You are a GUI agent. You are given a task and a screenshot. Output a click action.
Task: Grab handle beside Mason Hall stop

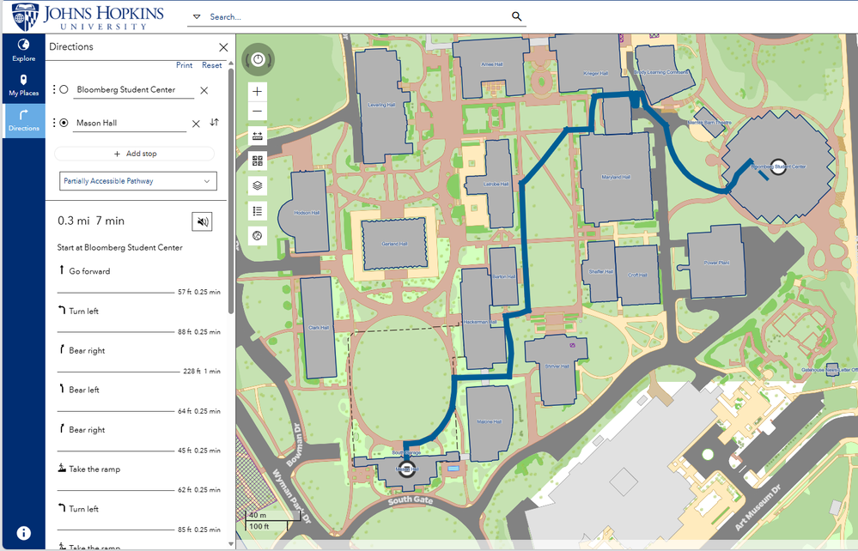pos(53,123)
